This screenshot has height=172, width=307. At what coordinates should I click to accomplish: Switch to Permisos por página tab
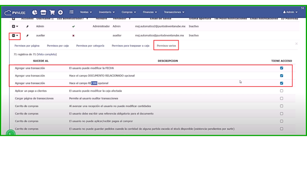pos(27,46)
